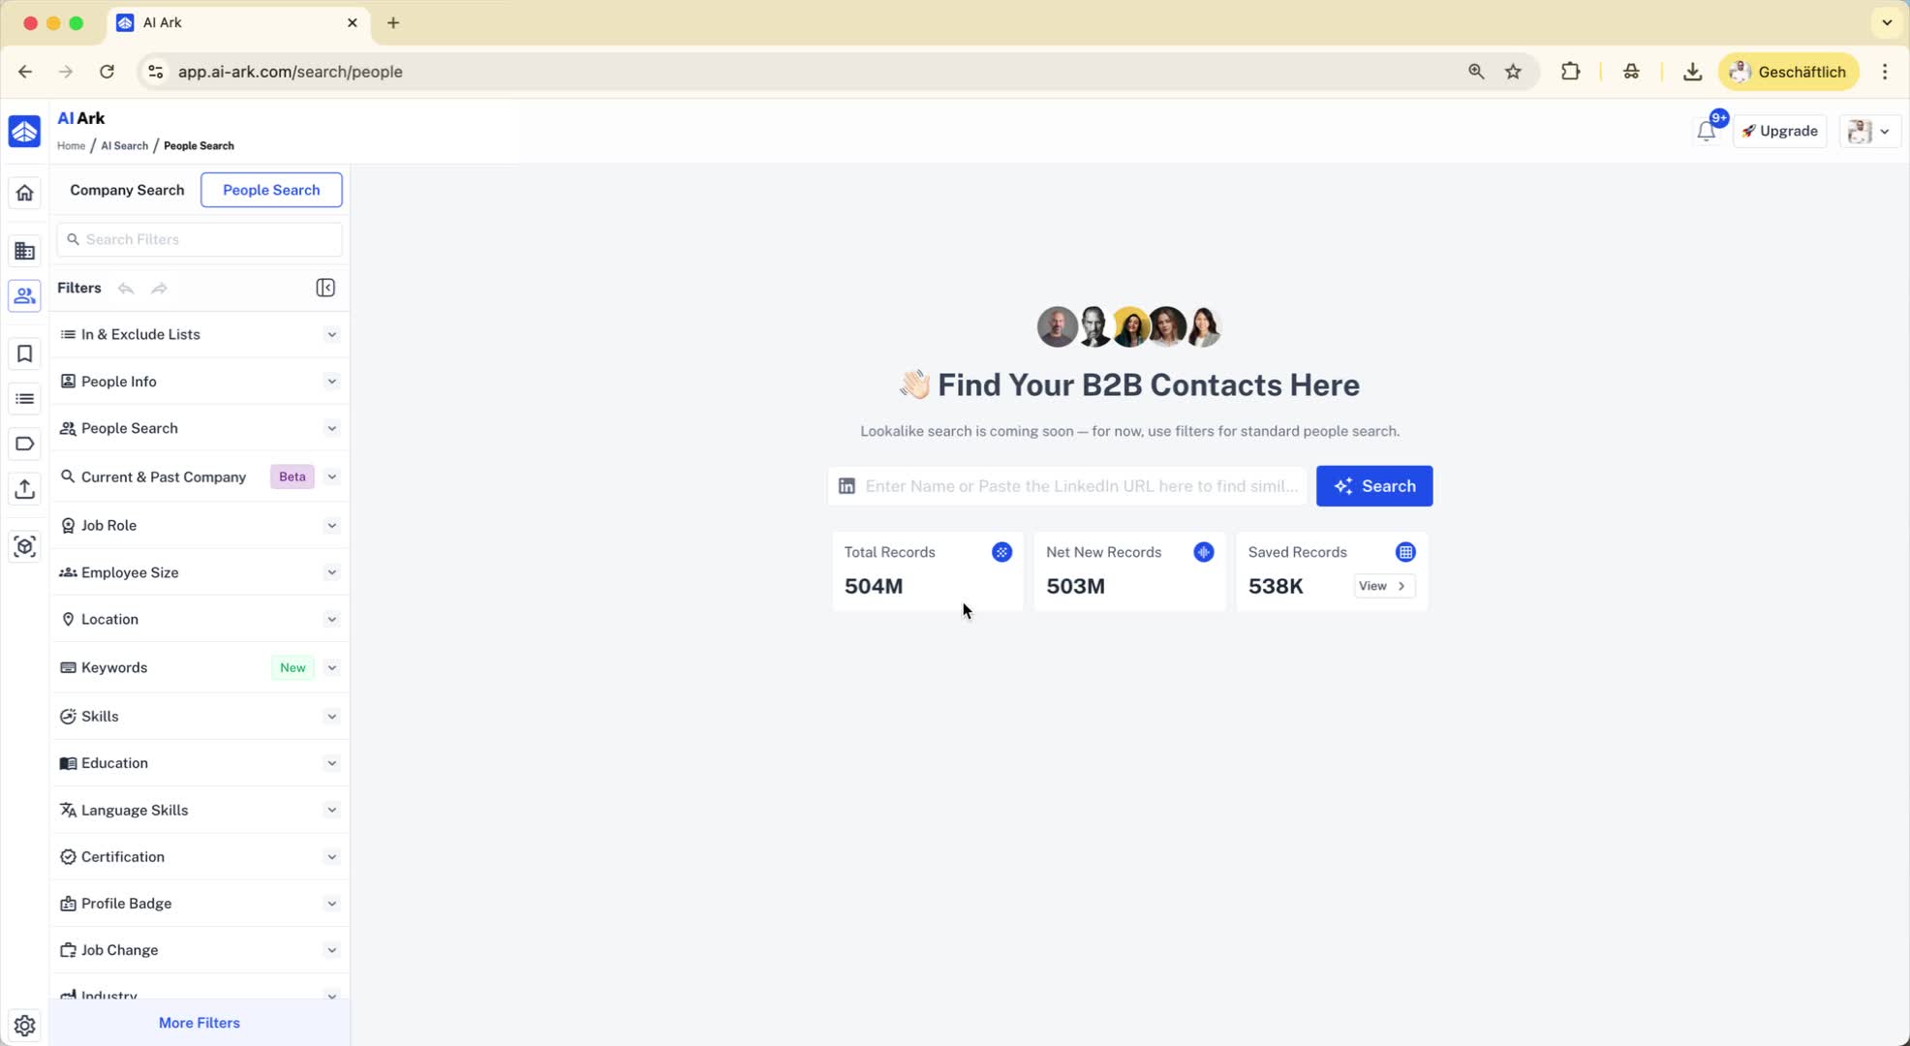Open the upload export sidebar icon
This screenshot has height=1046, width=1910.
click(24, 489)
